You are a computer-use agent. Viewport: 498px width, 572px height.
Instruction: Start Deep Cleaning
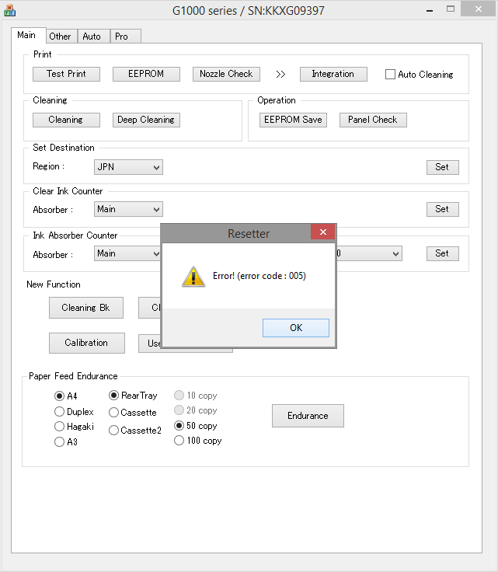(146, 120)
